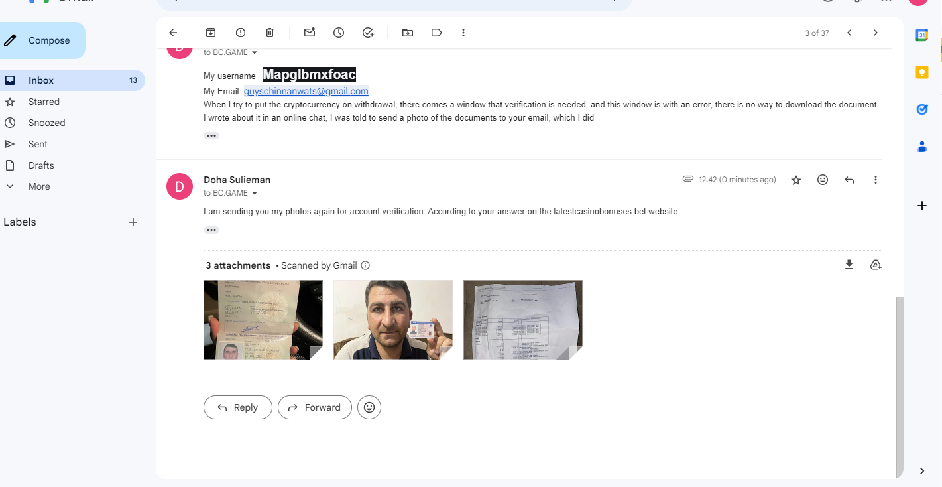The image size is (942, 487).
Task: Open the Move to folder icon
Action: tap(407, 33)
